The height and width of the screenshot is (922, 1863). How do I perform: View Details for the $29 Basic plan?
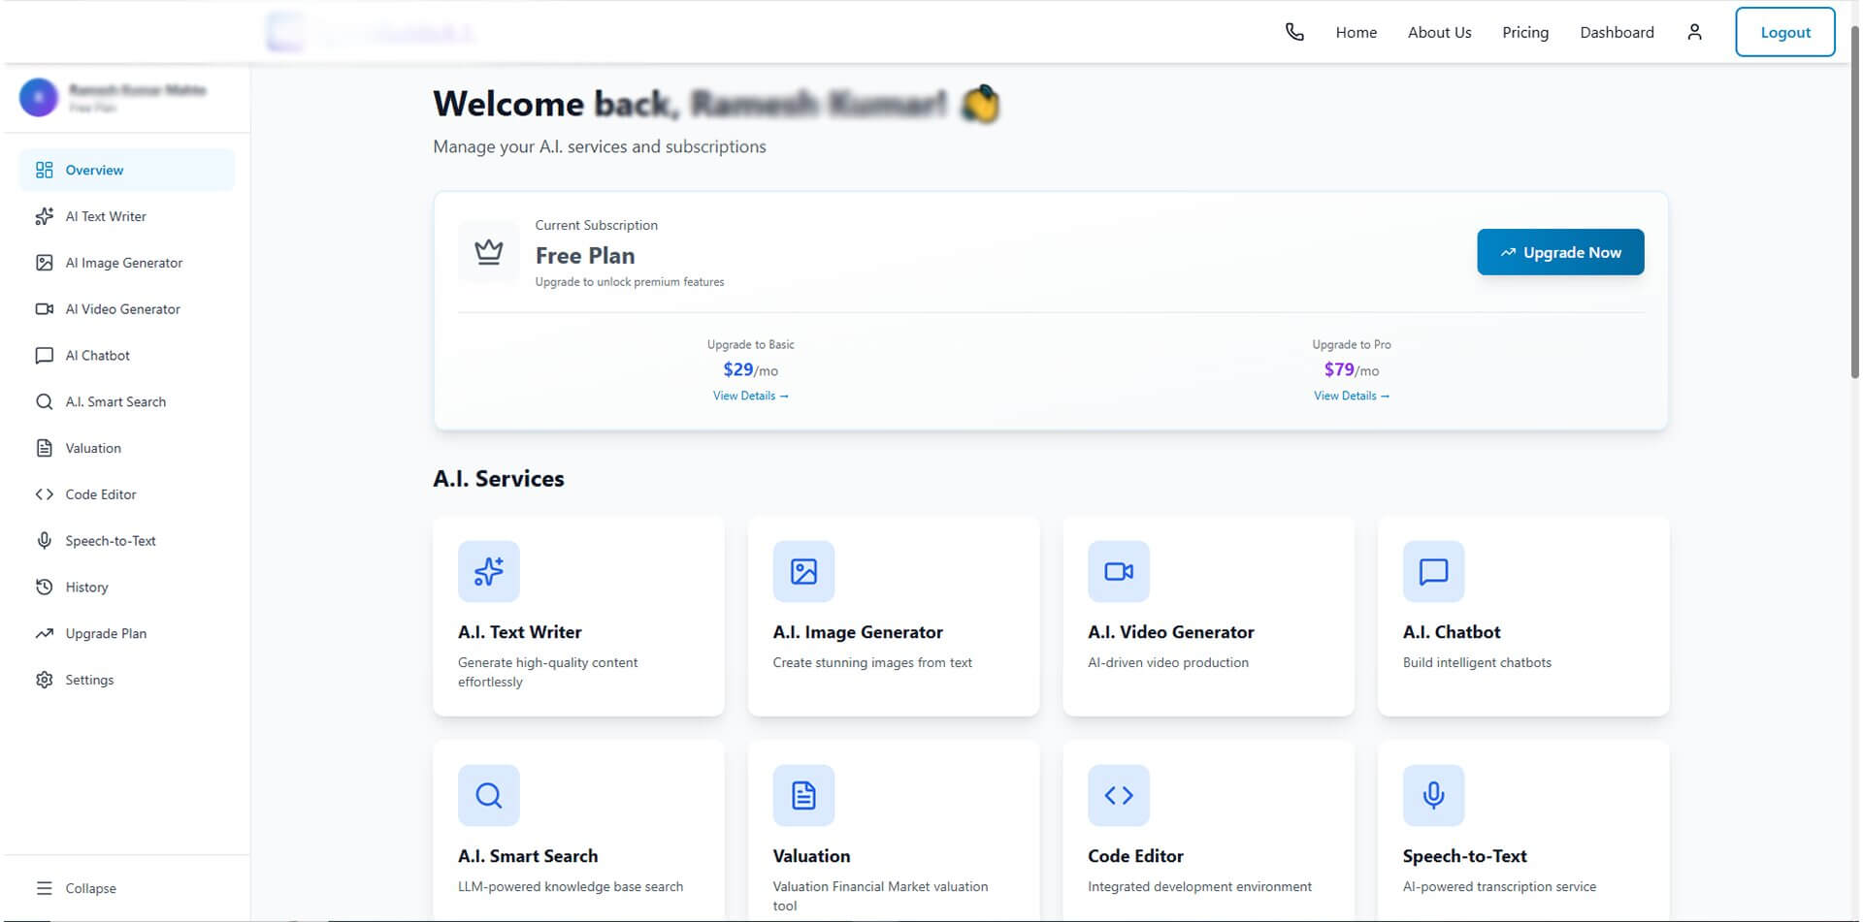(750, 396)
